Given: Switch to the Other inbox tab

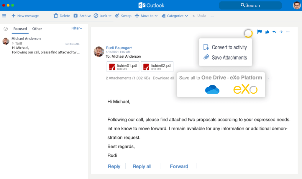Looking at the screenshot, I should 37,29.
